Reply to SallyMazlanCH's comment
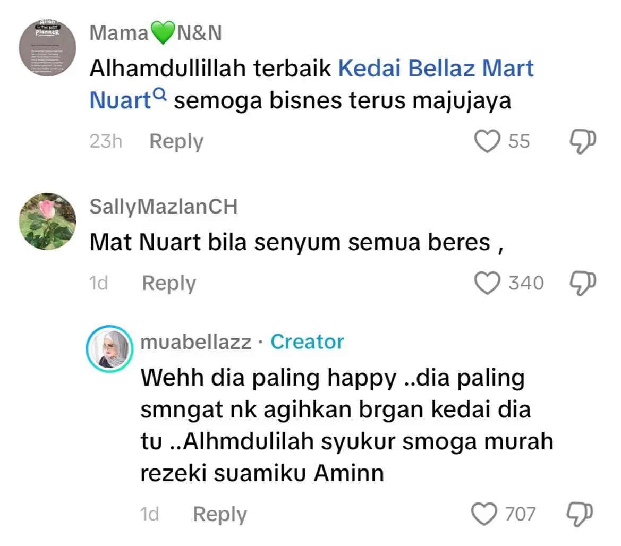The height and width of the screenshot is (546, 621). pos(169,283)
